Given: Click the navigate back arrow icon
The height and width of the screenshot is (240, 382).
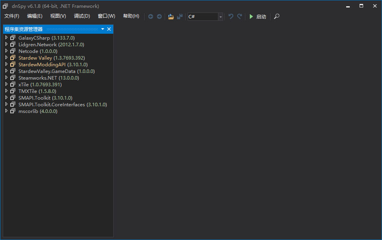Looking at the screenshot, I should pos(151,16).
